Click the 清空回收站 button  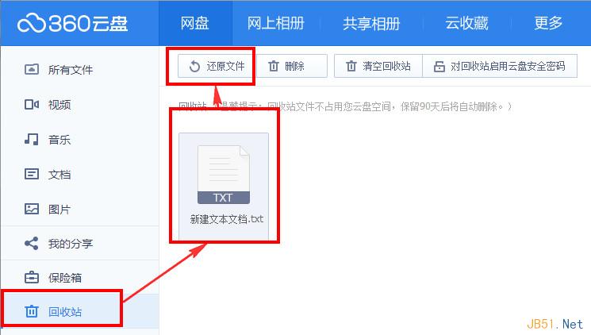pos(378,66)
